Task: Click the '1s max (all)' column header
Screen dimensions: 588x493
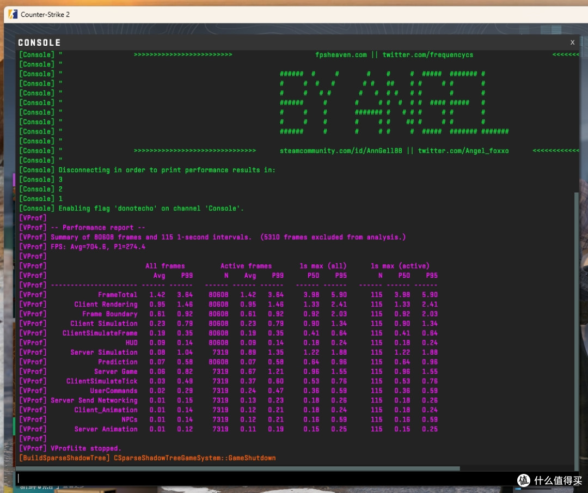Action: pyautogui.click(x=323, y=266)
